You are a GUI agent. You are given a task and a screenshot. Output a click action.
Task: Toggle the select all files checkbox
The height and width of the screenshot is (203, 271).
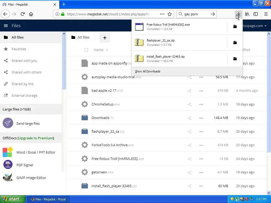pyautogui.click(x=86, y=50)
